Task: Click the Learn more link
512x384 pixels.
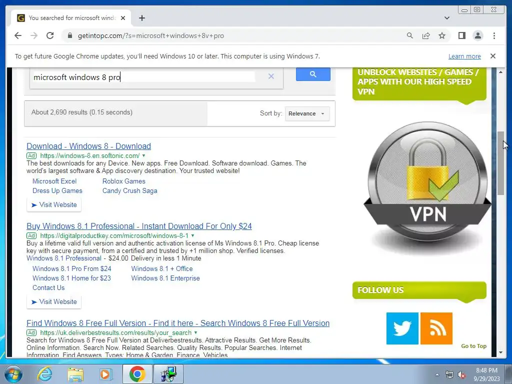Action: click(464, 56)
